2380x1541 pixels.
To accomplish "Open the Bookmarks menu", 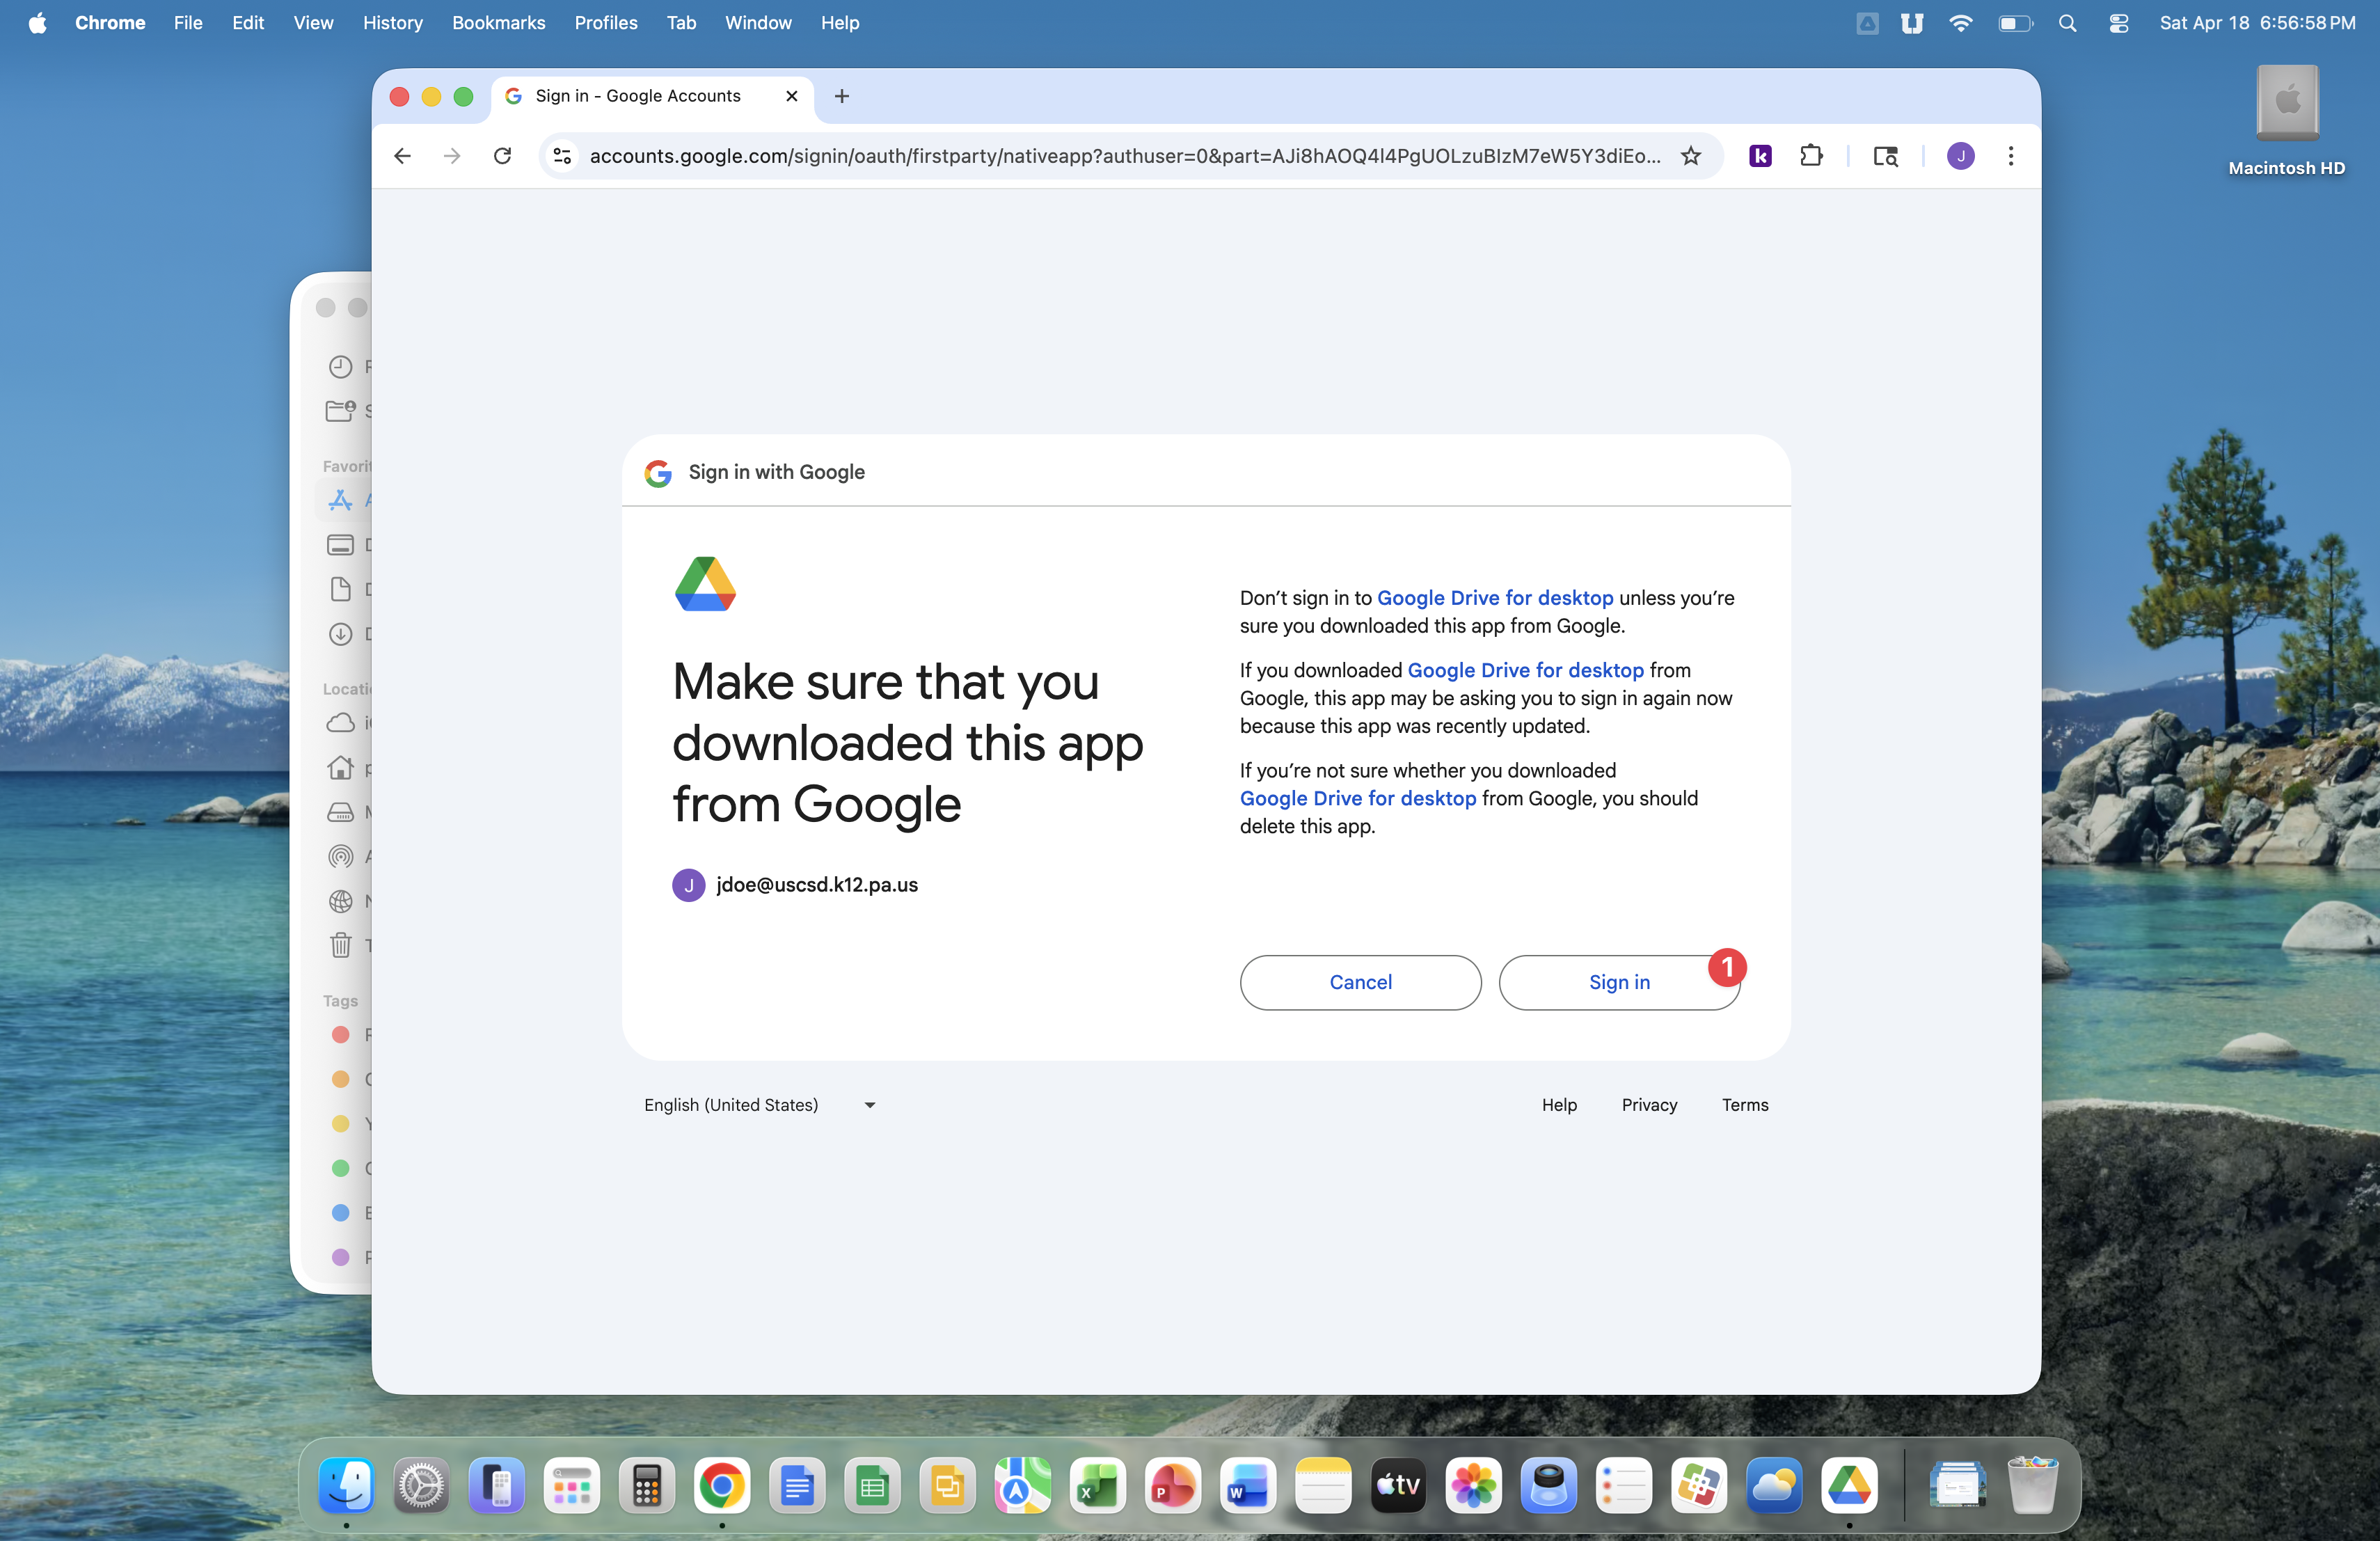I will [x=498, y=23].
